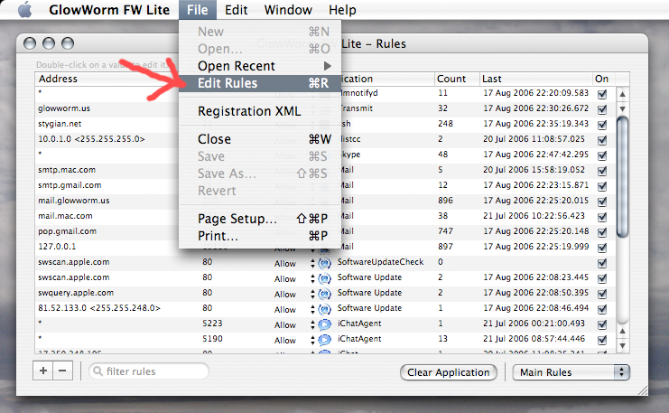Uncheck the mail.glowworm.us rule
The image size is (669, 413).
pyautogui.click(x=602, y=202)
